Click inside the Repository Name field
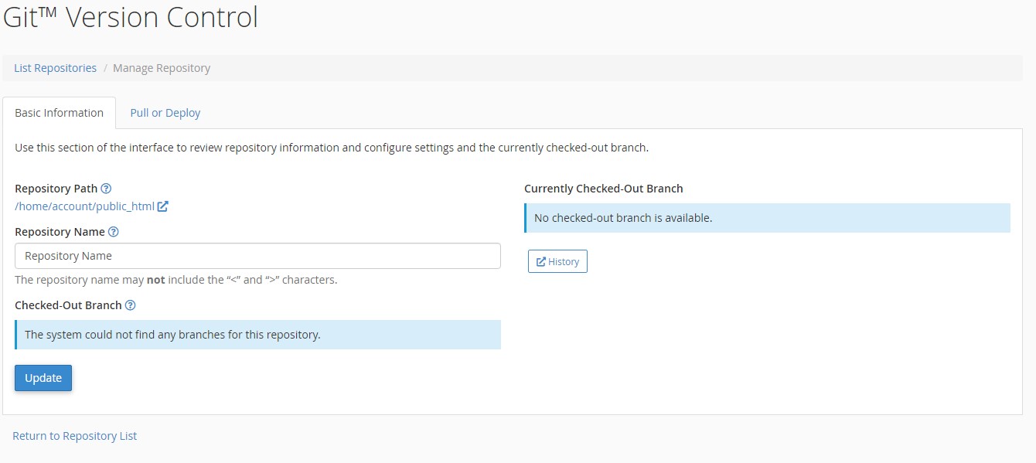This screenshot has height=463, width=1036. [257, 256]
